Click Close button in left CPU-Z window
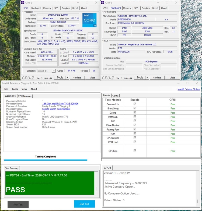Screen dimensions: 202x211 pos(93,78)
